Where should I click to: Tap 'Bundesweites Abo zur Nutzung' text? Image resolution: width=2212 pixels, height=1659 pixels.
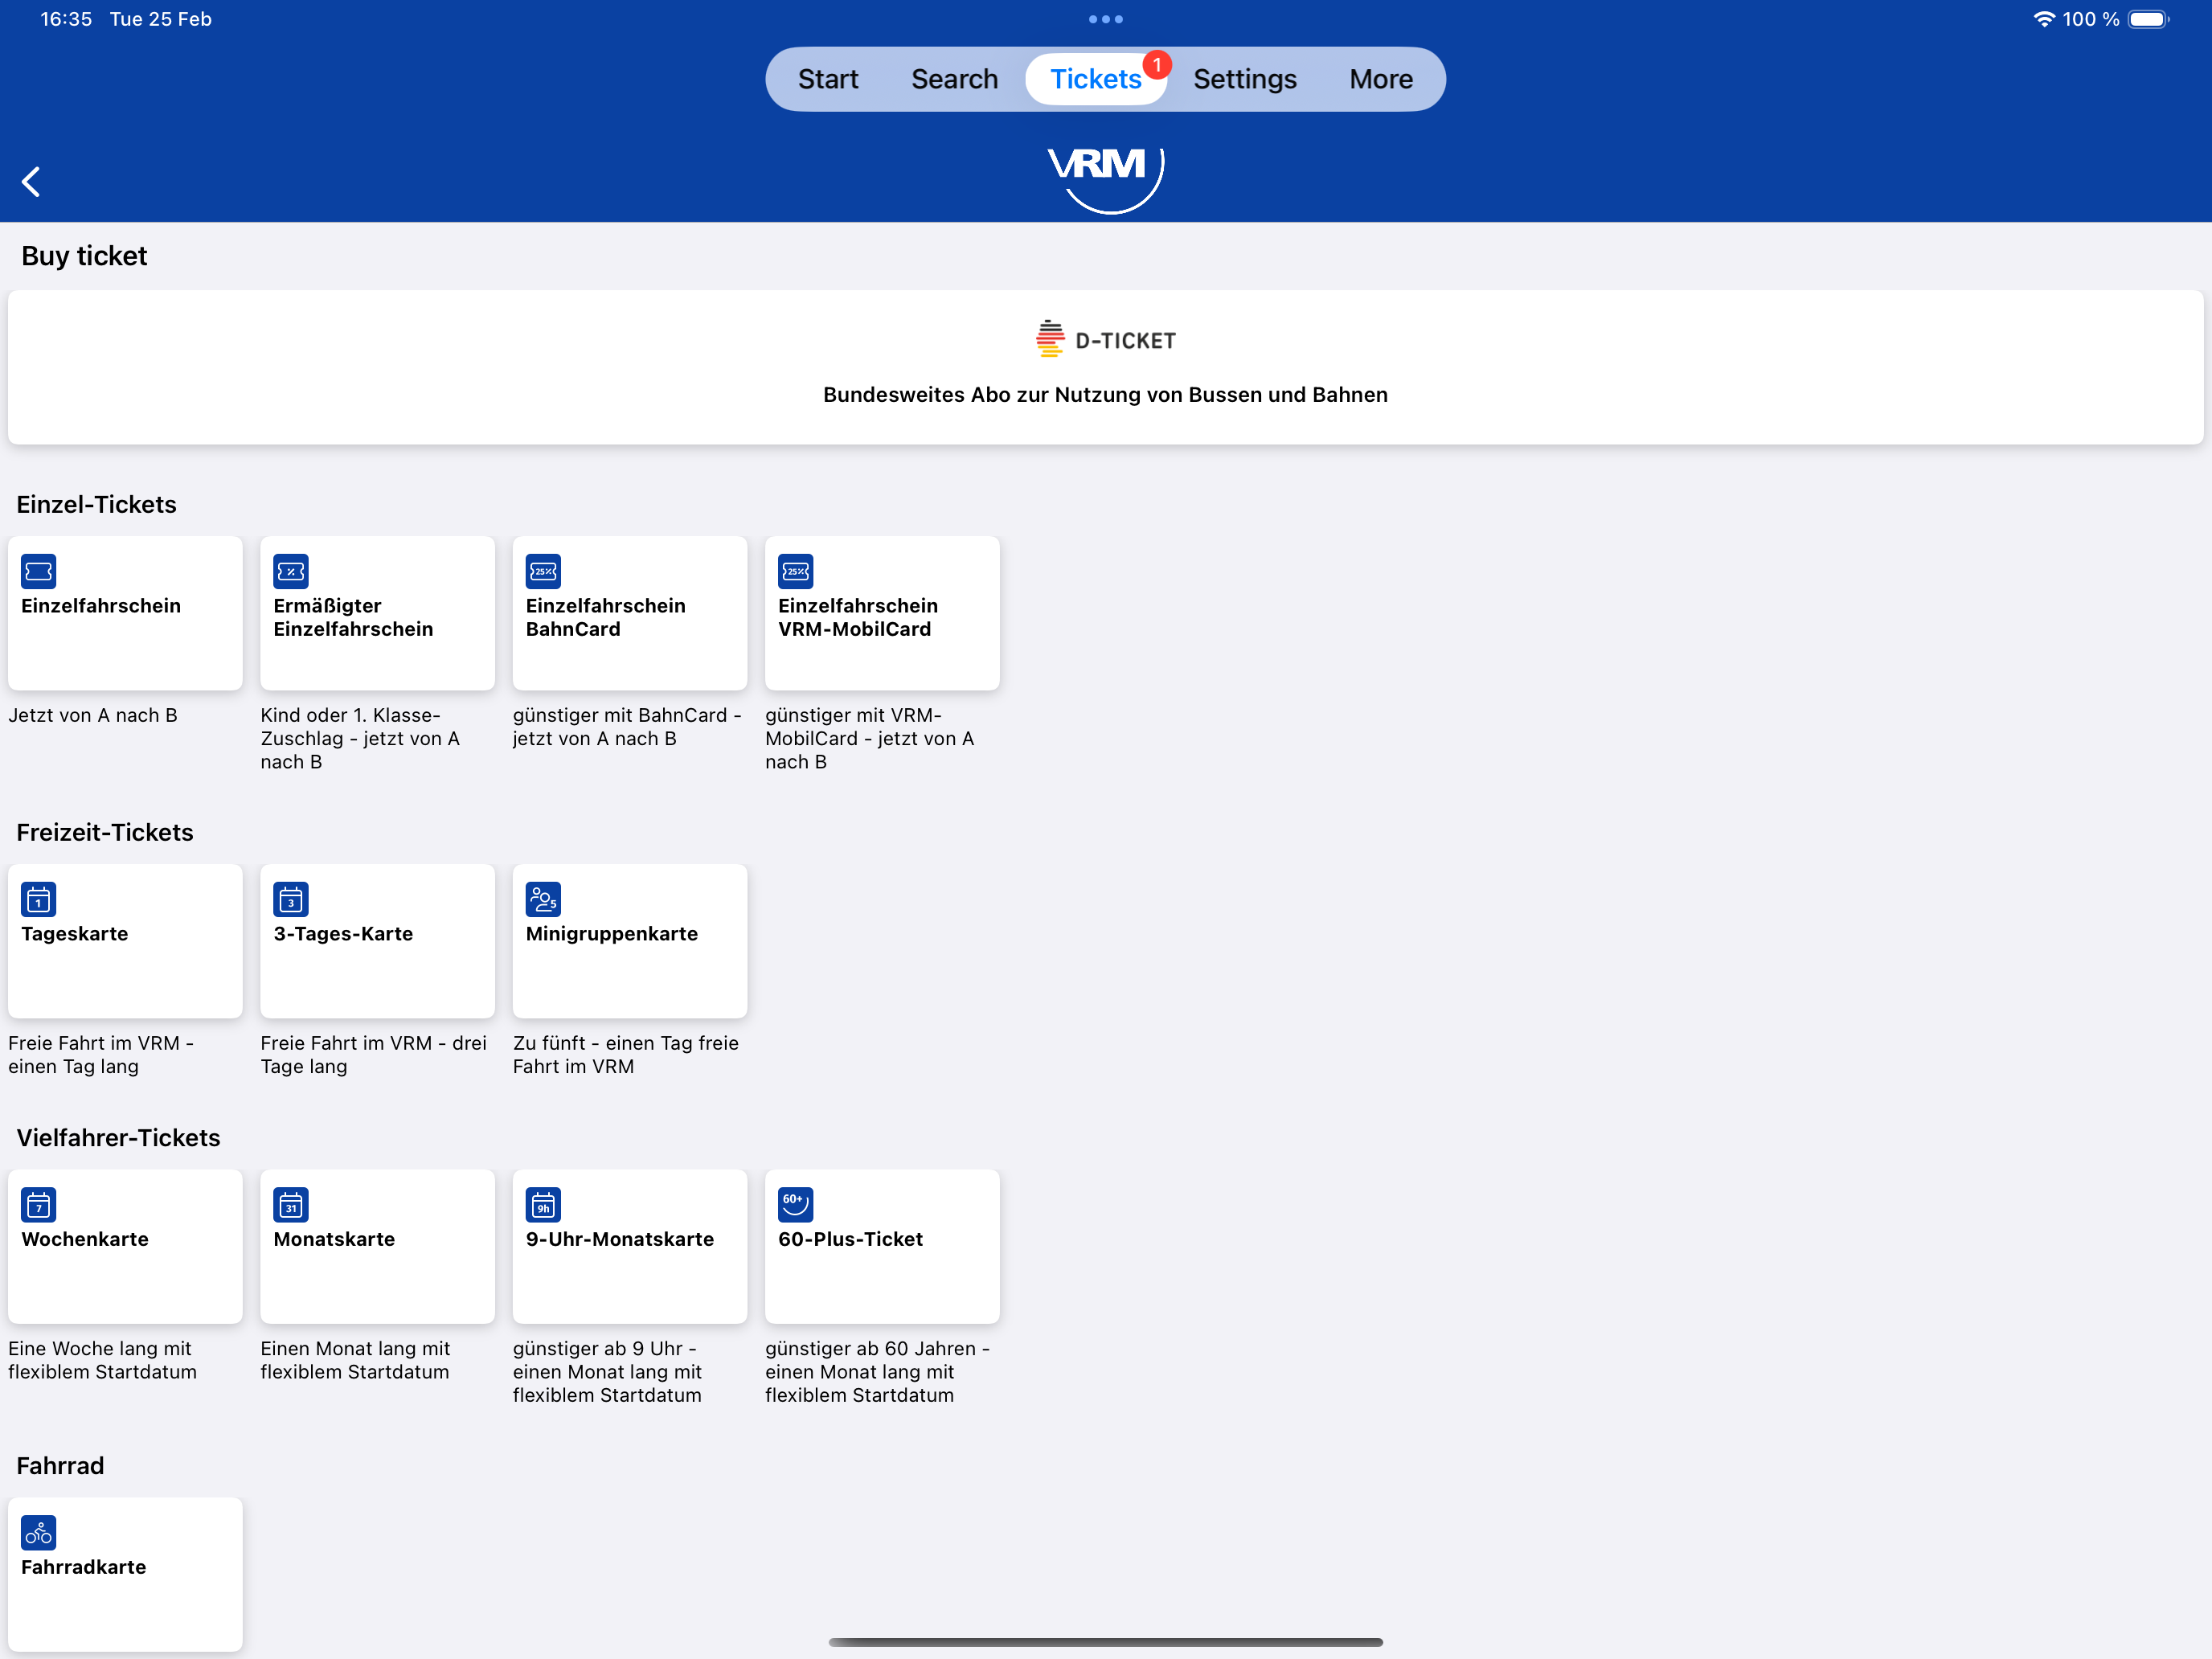pos(1105,395)
